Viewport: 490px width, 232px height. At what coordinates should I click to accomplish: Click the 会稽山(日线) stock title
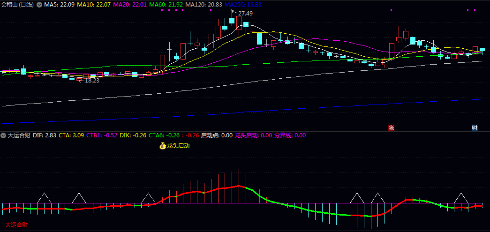tap(18, 4)
